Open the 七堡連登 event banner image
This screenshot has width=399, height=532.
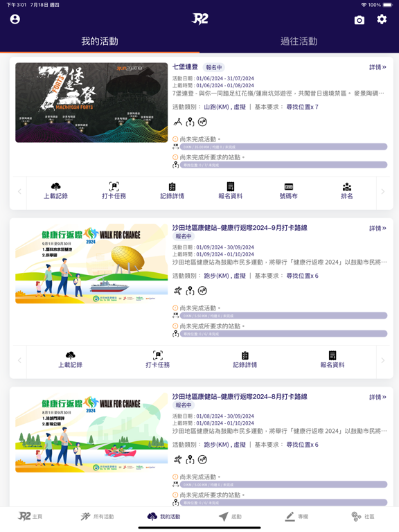point(91,103)
